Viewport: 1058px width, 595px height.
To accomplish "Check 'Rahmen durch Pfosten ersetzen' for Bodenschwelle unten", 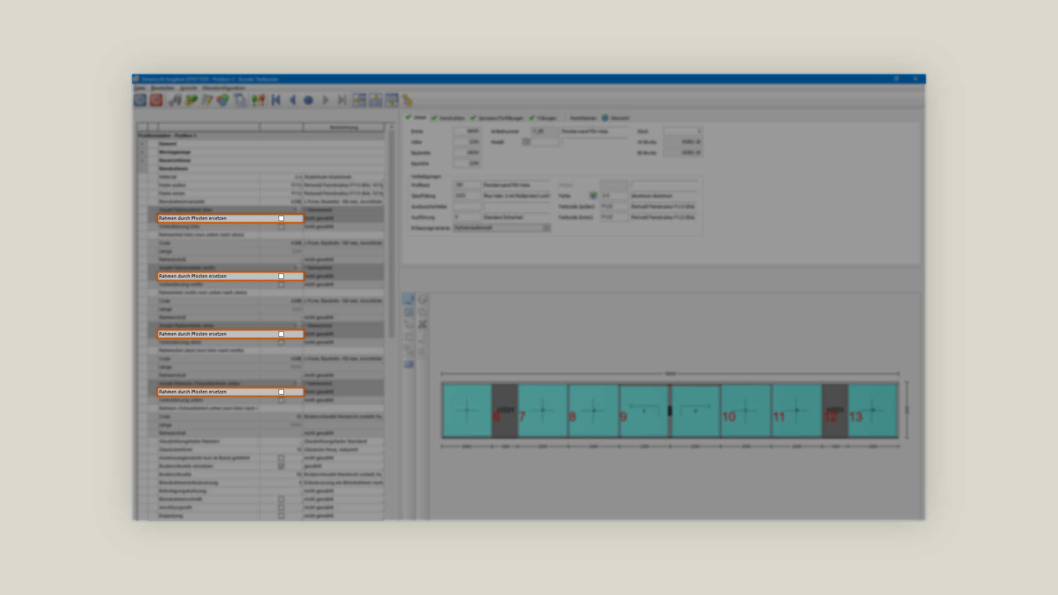I will coord(281,392).
